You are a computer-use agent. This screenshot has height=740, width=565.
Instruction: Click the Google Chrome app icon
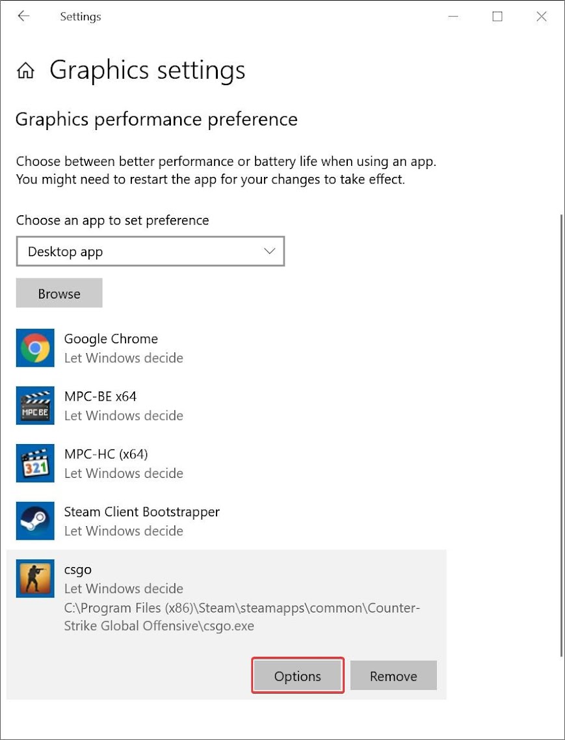click(x=35, y=348)
